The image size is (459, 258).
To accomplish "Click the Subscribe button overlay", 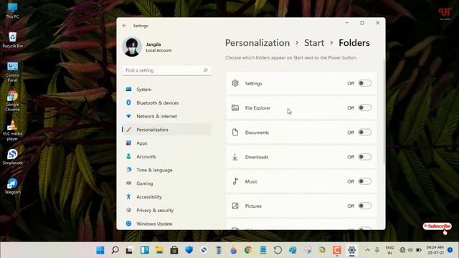I will (437, 226).
